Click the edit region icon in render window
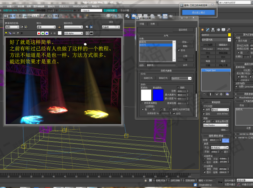The height and width of the screenshot is (188, 253). coord(22,27)
